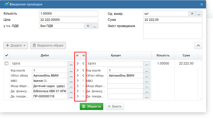Clear the Без ПДВ value
The height and width of the screenshot is (119, 213).
click(88, 26)
